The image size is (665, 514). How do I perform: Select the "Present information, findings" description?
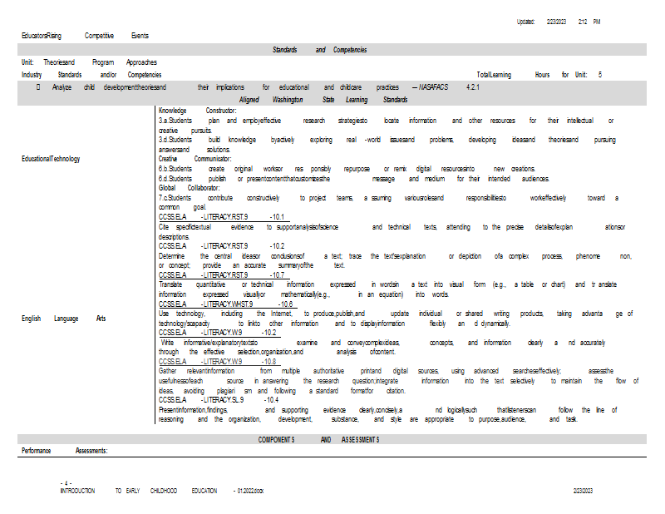(387, 414)
